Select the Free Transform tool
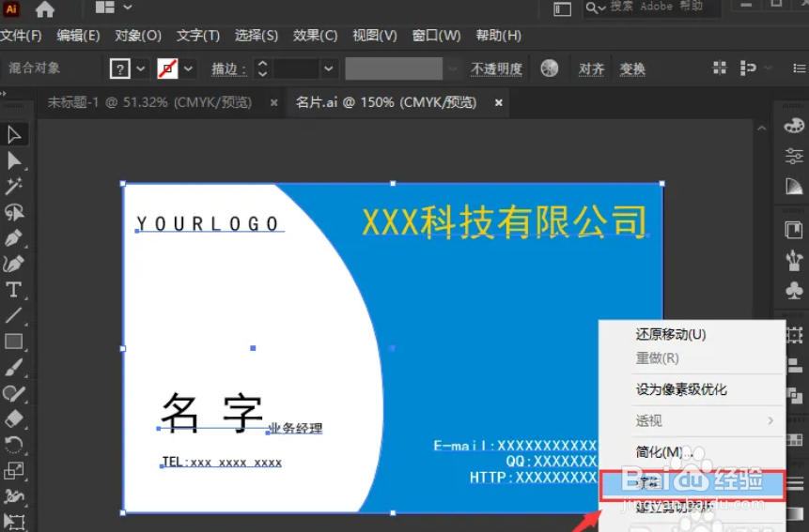 click(x=14, y=521)
